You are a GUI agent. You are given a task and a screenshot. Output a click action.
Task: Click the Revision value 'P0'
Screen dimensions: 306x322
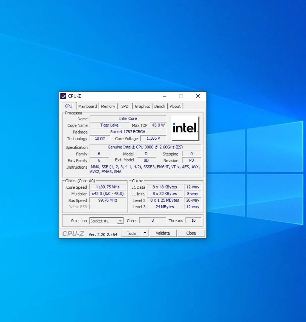(x=192, y=160)
